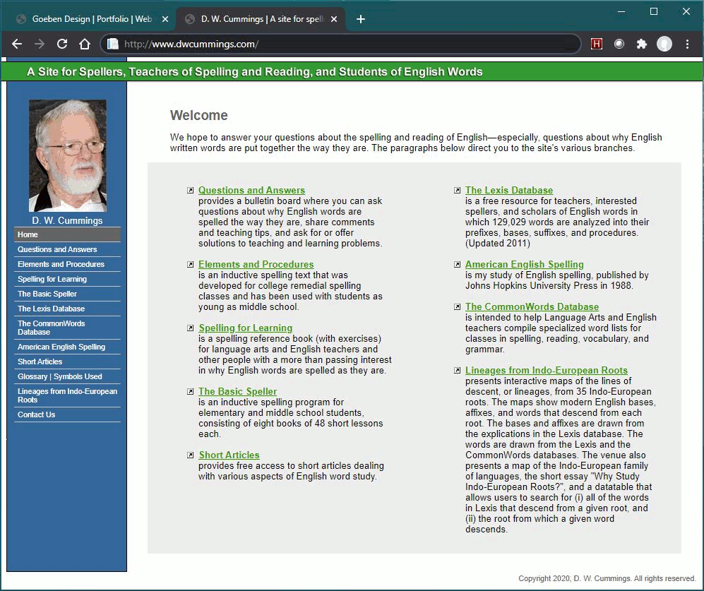Image resolution: width=704 pixels, height=591 pixels.
Task: Click the arrow icon beside Elements and Procedures
Action: pyautogui.click(x=191, y=265)
